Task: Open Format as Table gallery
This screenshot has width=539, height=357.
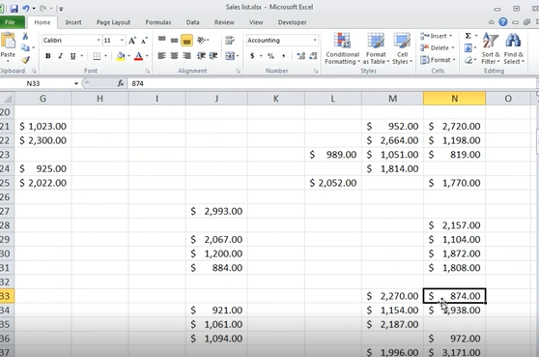Action: 376,48
